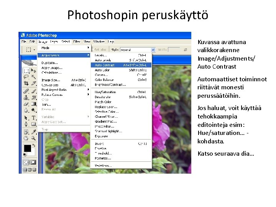Select the Blur tool

(x=26, y=110)
